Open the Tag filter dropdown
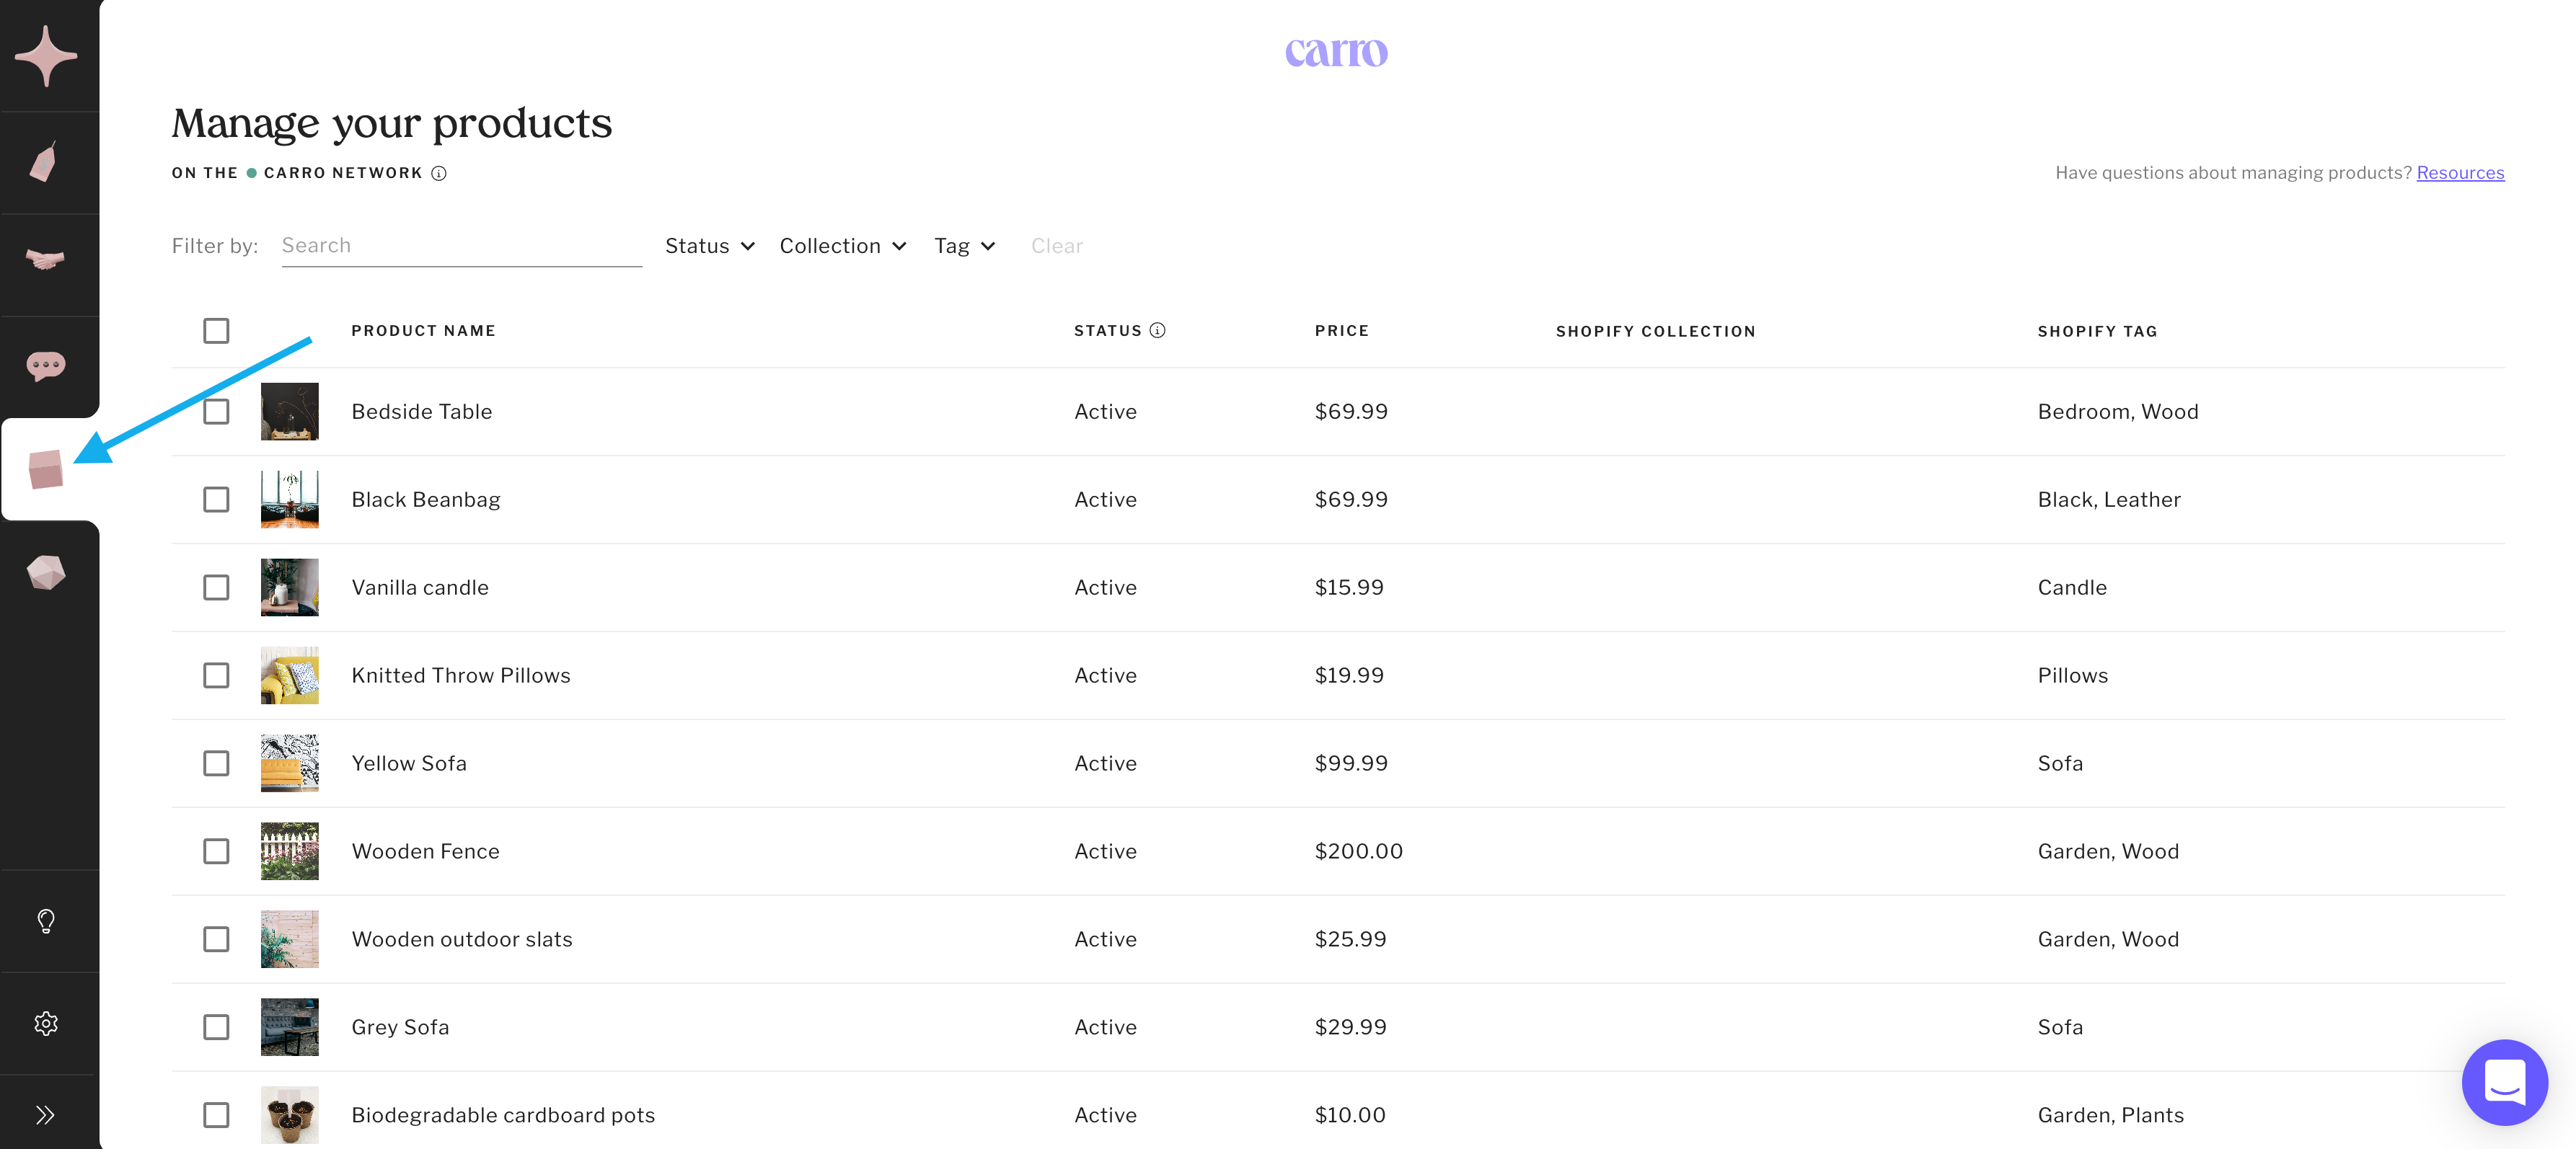Viewport: 2576px width, 1149px height. (x=964, y=246)
